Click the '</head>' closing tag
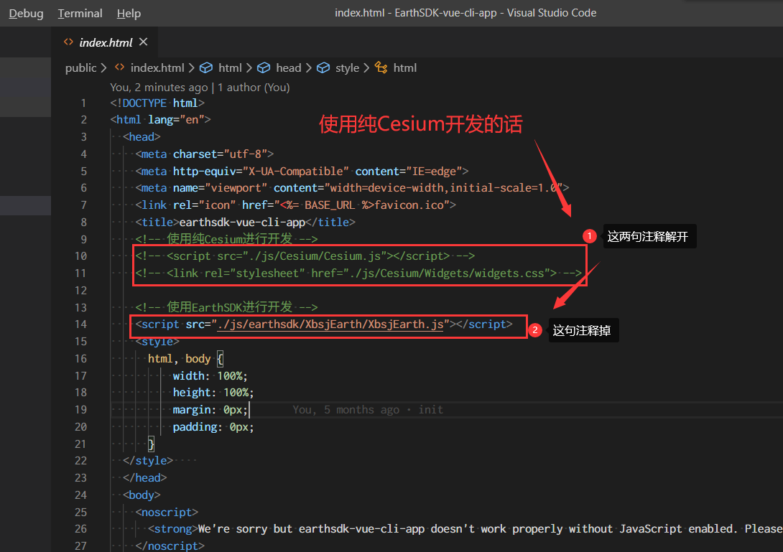Screen dimensions: 783x552 click(x=145, y=478)
